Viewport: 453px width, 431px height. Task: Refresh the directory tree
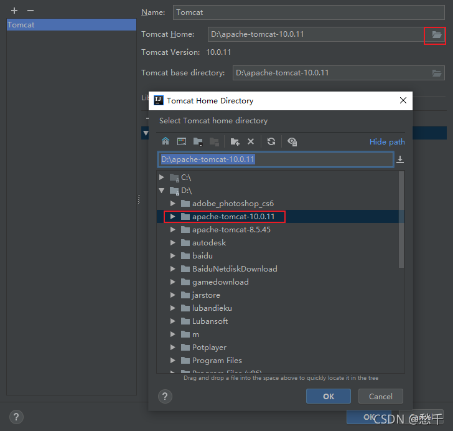click(x=271, y=141)
